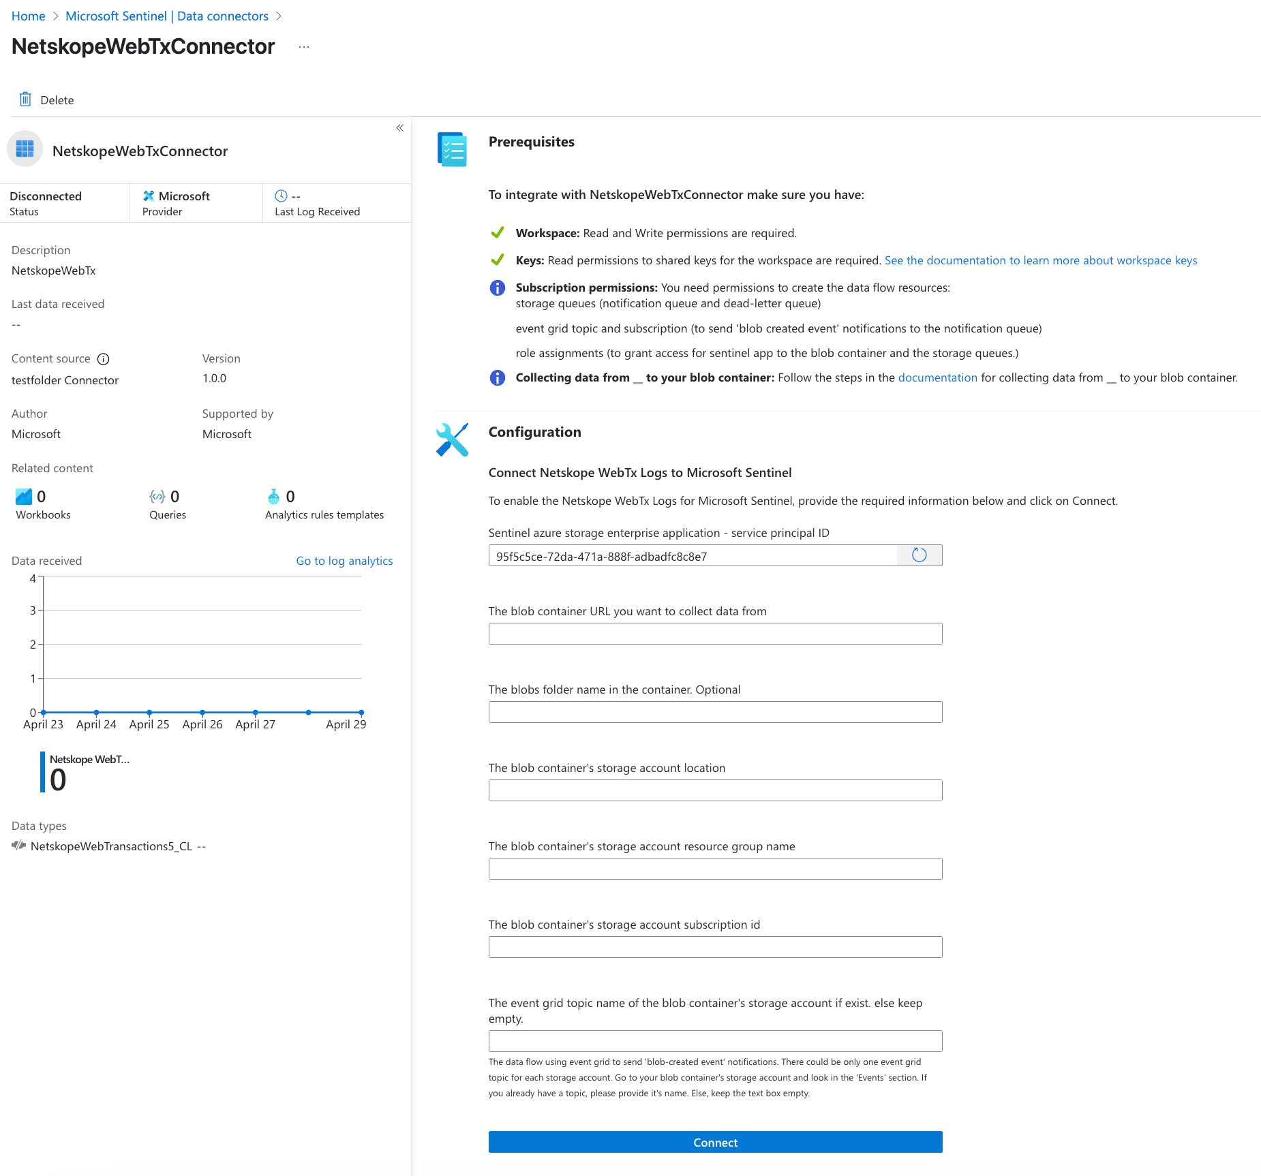
Task: Open the documentation link for collecting data
Action: 938,377
